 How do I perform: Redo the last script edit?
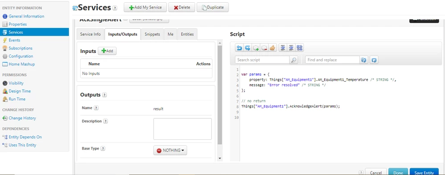coord(248,48)
